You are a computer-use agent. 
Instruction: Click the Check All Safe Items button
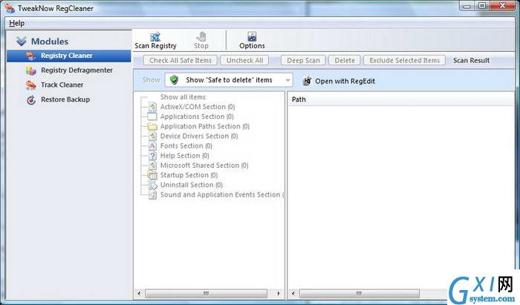[x=181, y=61]
